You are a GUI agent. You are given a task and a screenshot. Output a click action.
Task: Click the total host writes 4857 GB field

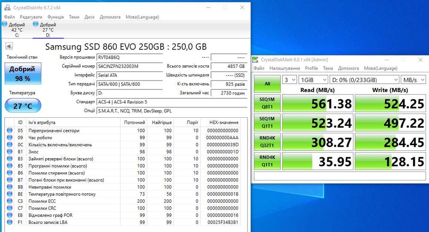[x=229, y=66]
